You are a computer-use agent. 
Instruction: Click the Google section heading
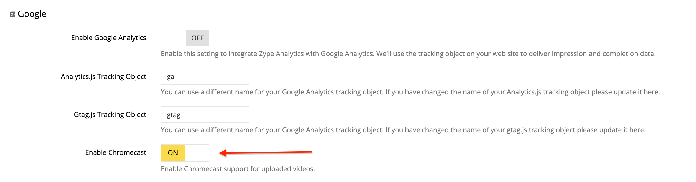tap(32, 14)
